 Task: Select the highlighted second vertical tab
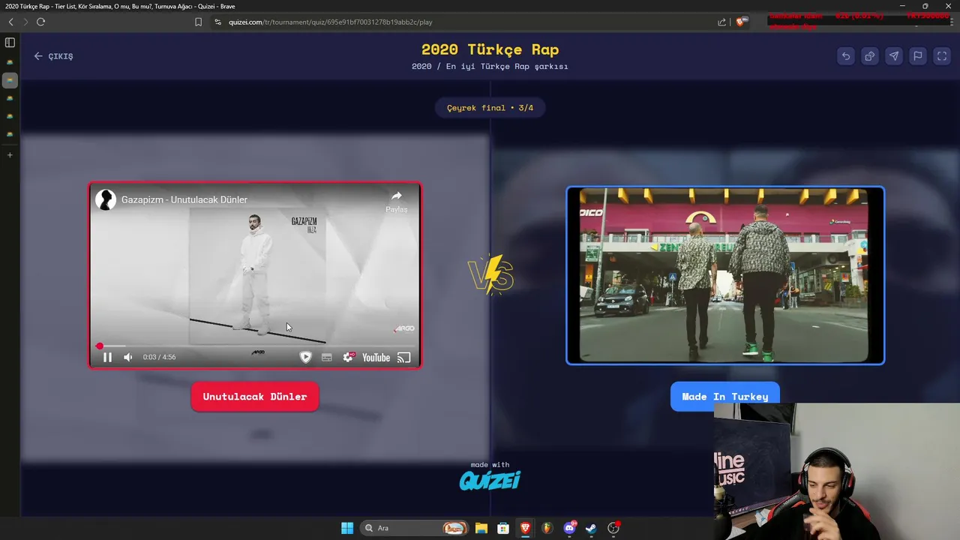[x=10, y=80]
